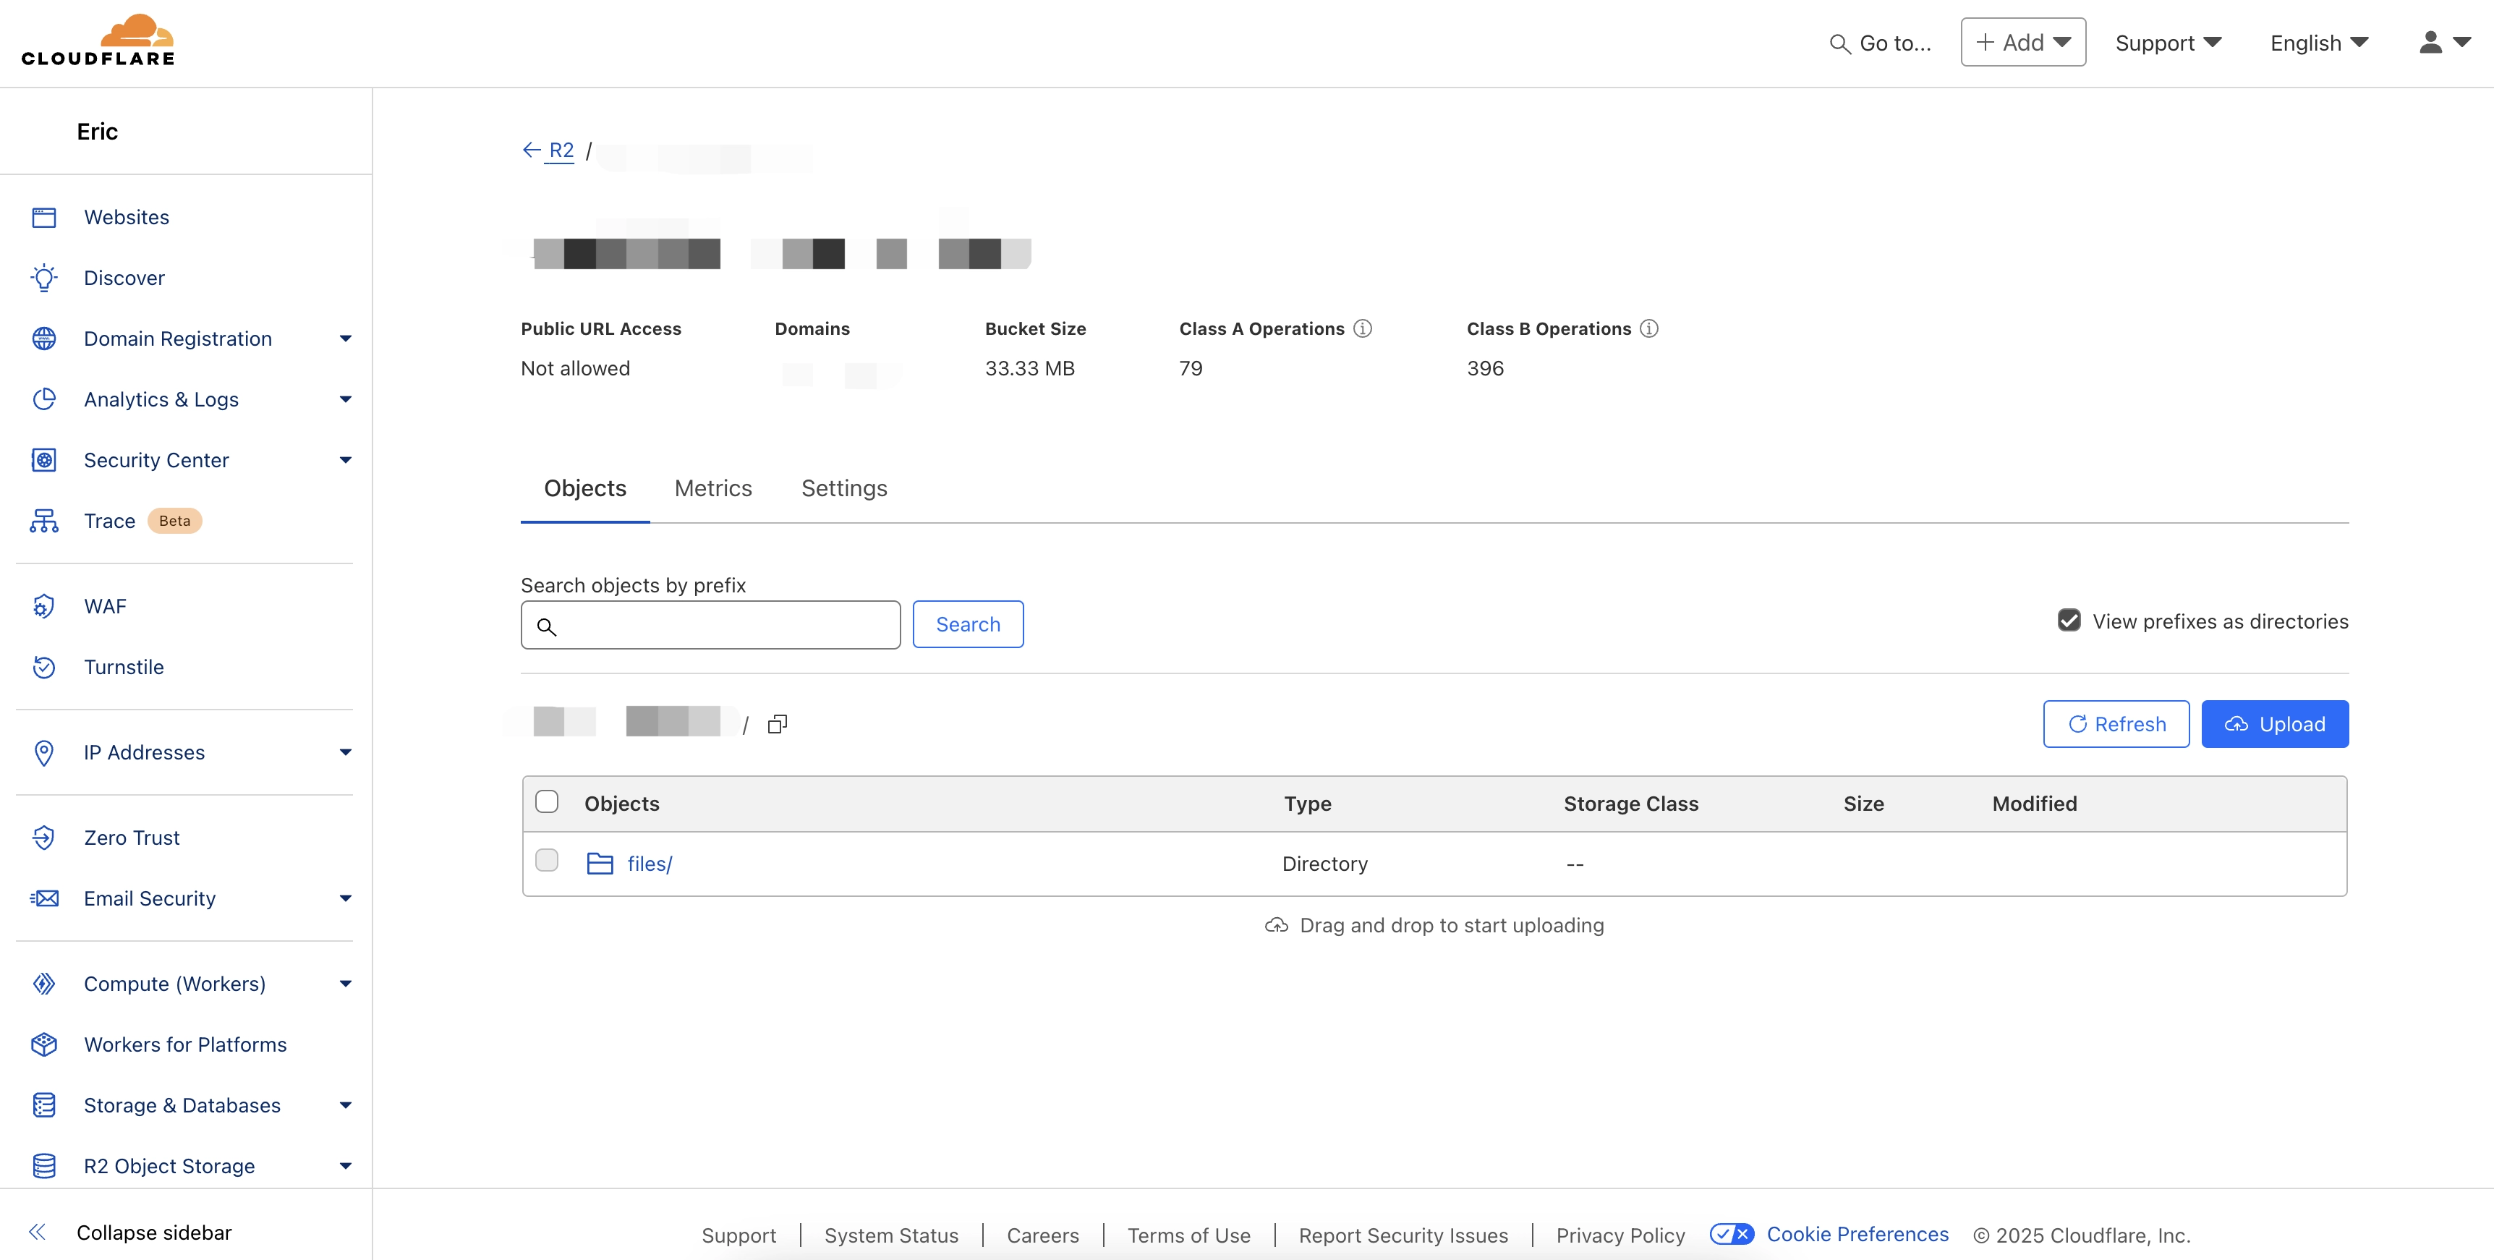Click the Refresh button
The height and width of the screenshot is (1260, 2494).
pyautogui.click(x=2116, y=725)
